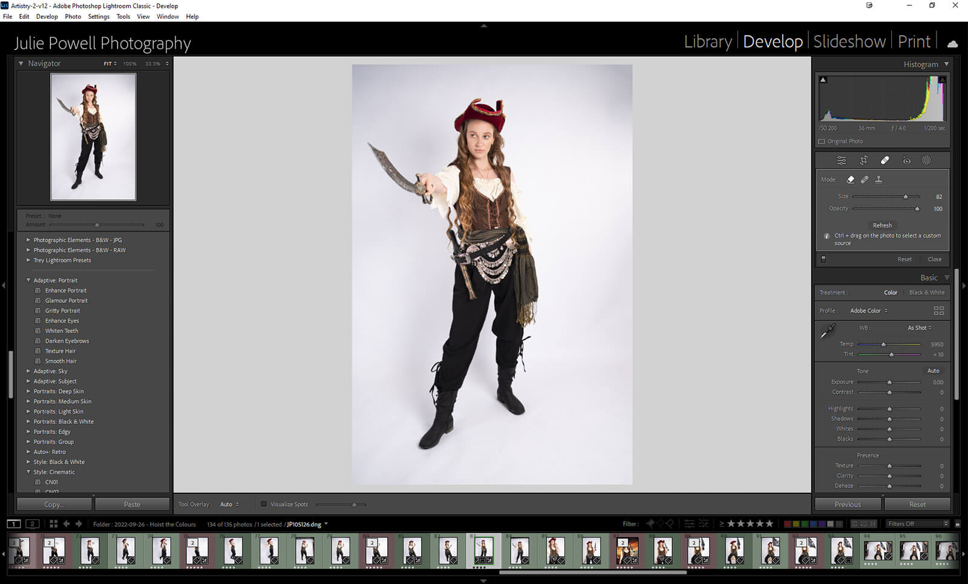Open the Masking tool

pyautogui.click(x=926, y=160)
